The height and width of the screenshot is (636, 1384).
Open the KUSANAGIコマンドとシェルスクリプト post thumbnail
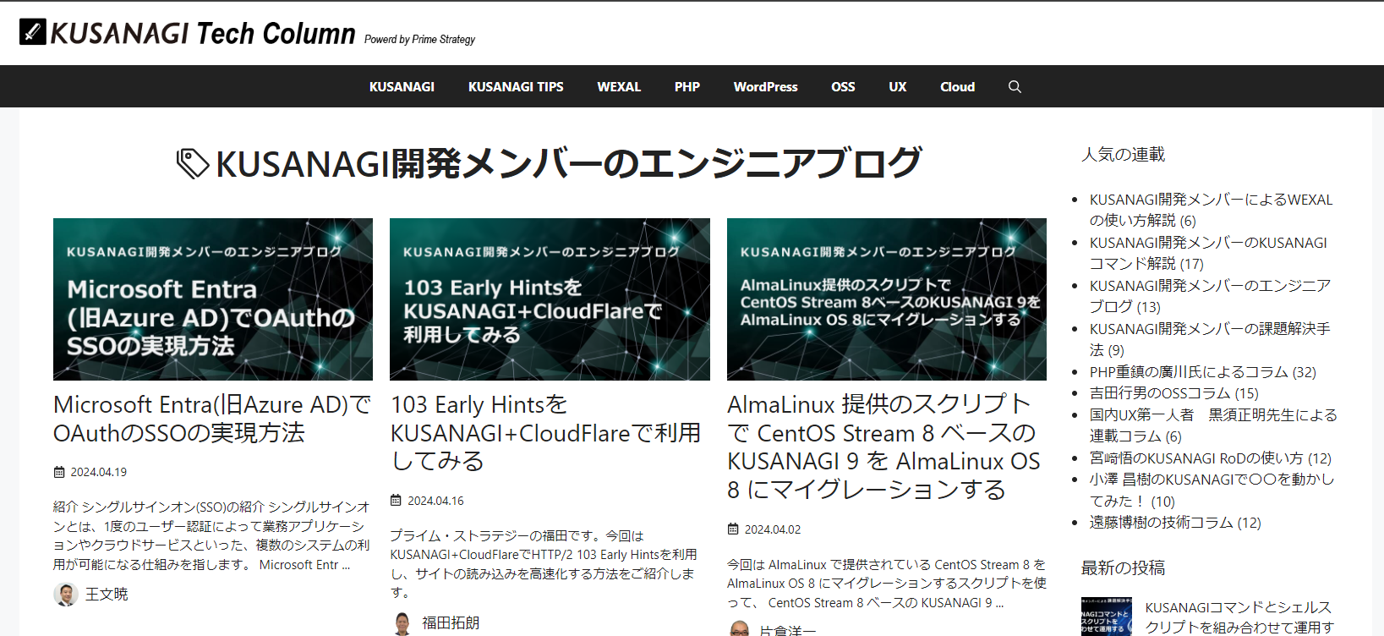coord(1107,617)
